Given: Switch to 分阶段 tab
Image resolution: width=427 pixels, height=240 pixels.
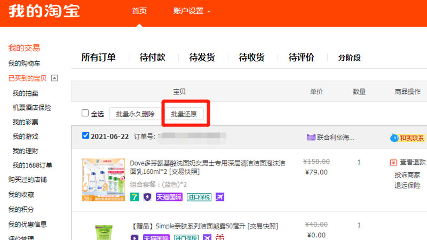Looking at the screenshot, I should pos(349,58).
